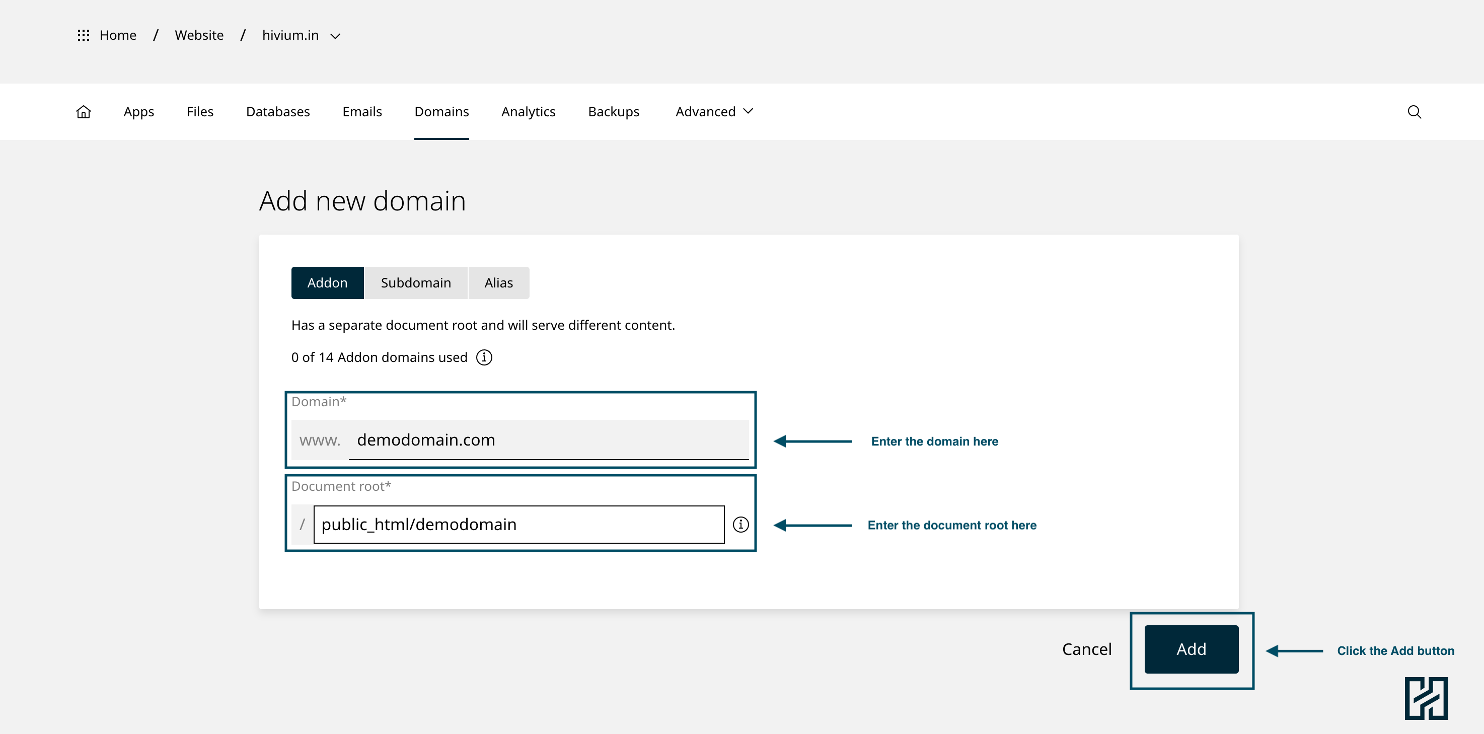Choose the Alias domain type

[498, 283]
